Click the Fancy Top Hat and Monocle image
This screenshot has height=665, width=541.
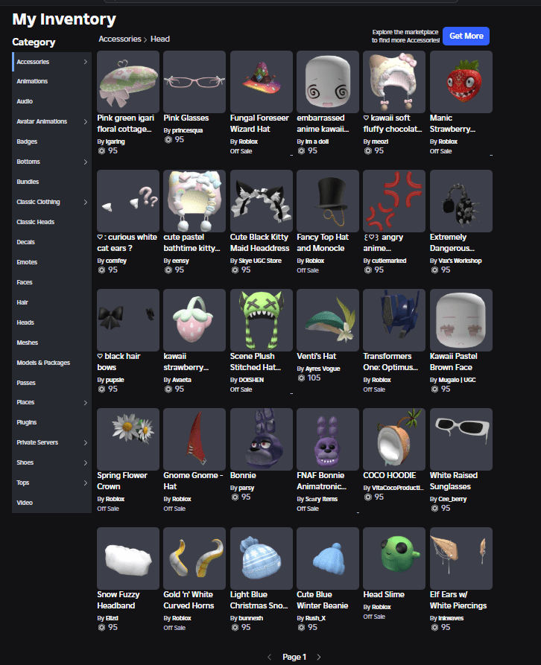point(327,201)
